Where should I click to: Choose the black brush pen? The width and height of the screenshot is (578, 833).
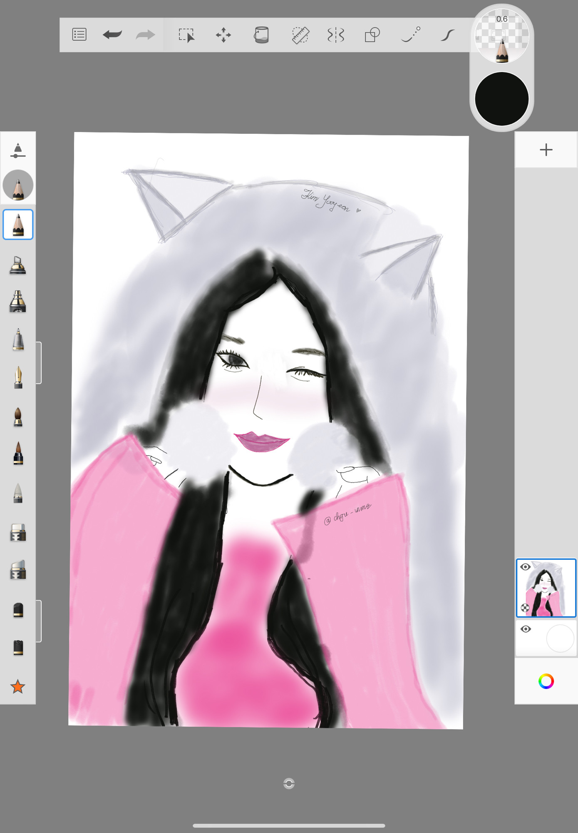point(18,453)
